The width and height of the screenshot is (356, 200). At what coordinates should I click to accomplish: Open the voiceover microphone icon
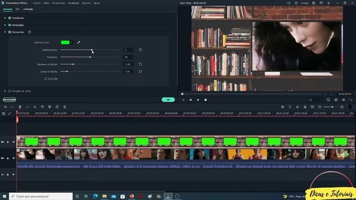(x=298, y=107)
